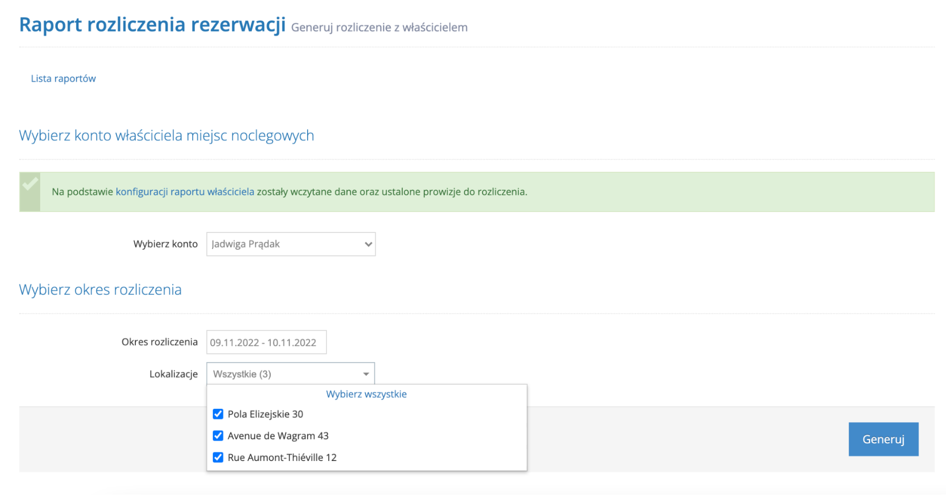946x495 pixels.
Task: Click the Raport rozliczenia rezerwacji page title
Action: (152, 25)
